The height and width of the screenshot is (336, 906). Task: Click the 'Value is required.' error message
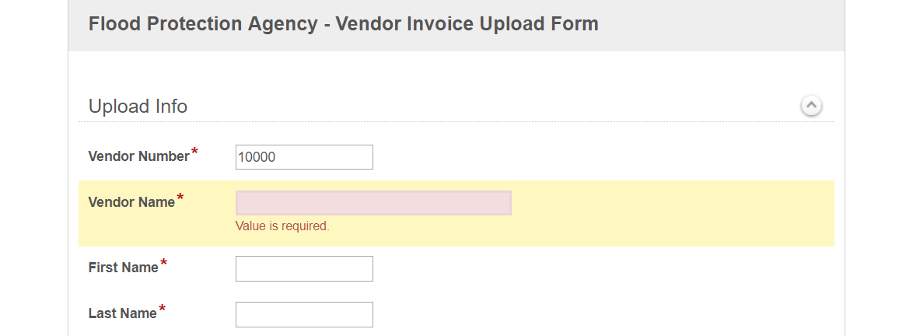[x=282, y=226]
